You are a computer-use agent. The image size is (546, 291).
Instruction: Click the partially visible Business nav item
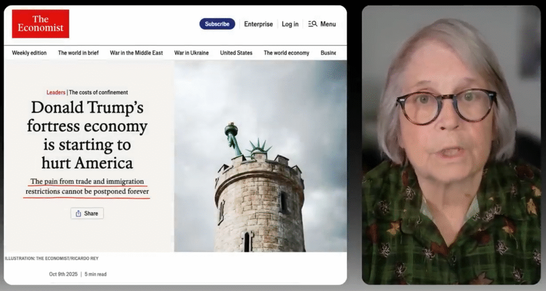pyautogui.click(x=328, y=53)
